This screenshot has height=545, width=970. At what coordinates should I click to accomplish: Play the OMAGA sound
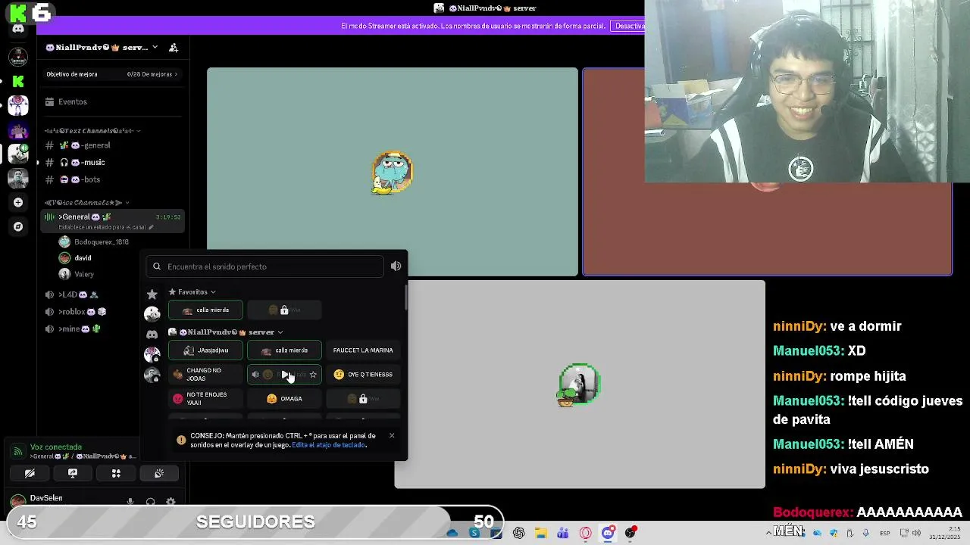[284, 399]
